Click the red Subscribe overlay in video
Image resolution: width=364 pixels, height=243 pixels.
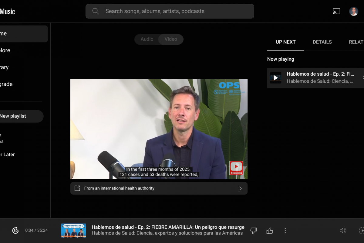(x=236, y=168)
